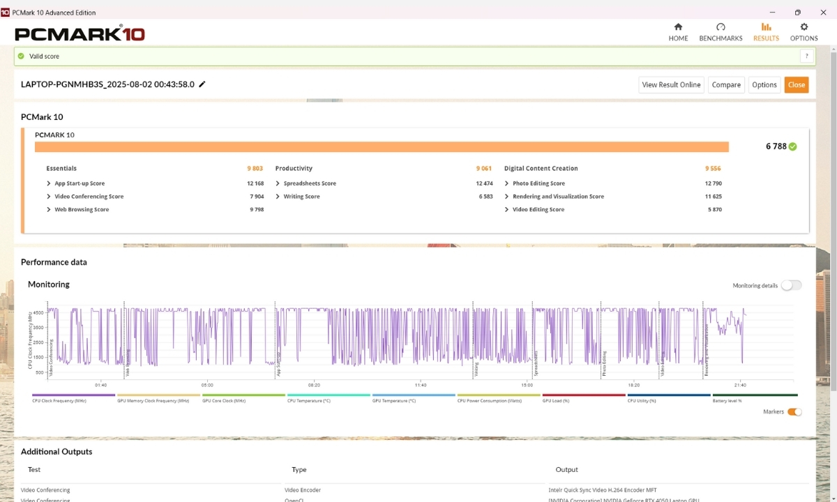This screenshot has height=502, width=837.
Task: Click the Video Editing marker on chart
Action: coord(663,363)
